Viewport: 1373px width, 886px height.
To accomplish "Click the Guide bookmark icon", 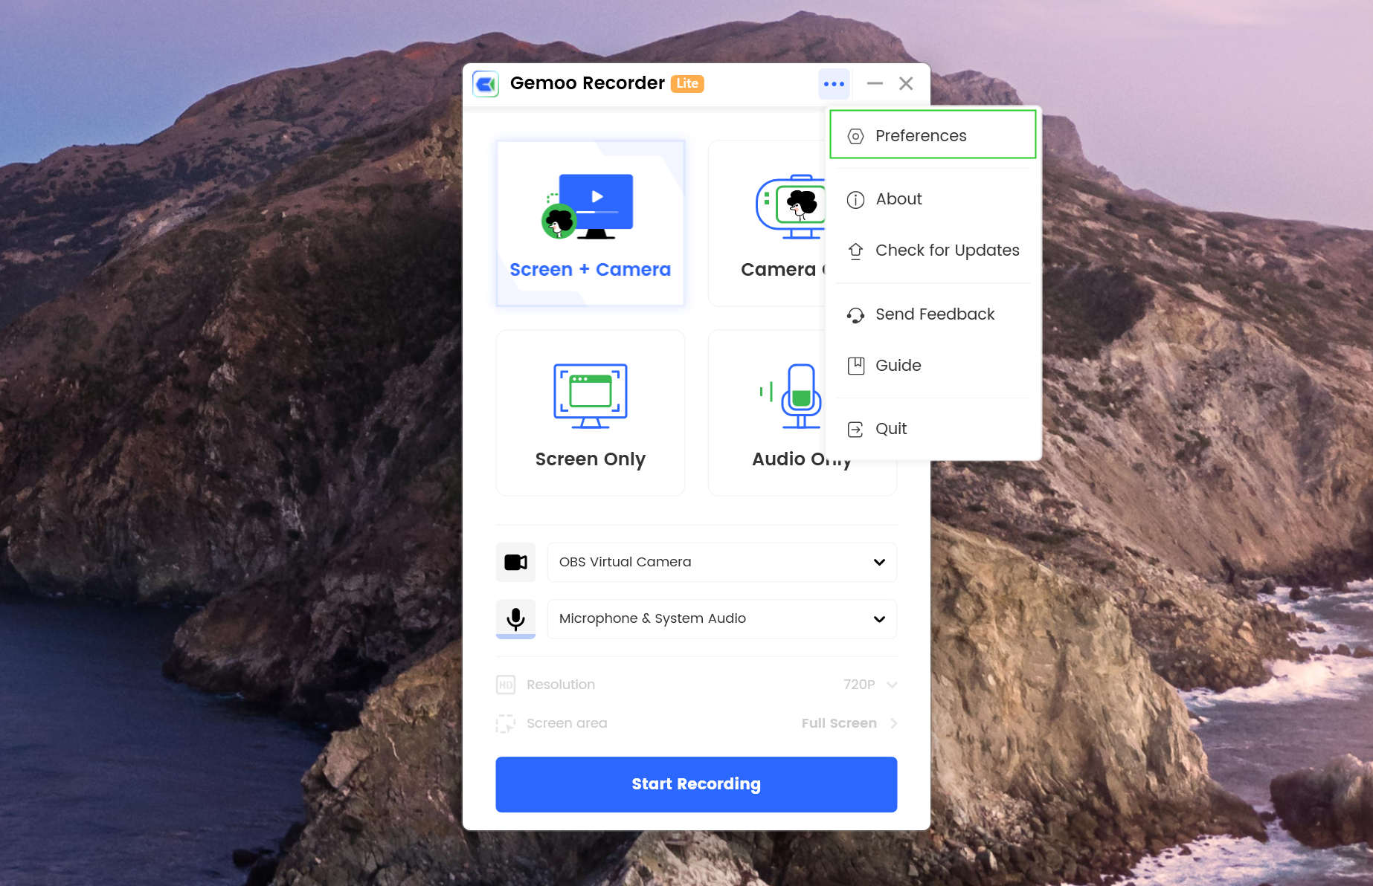I will point(855,366).
